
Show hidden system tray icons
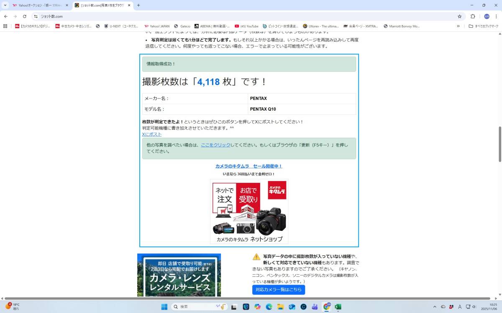coord(434,307)
